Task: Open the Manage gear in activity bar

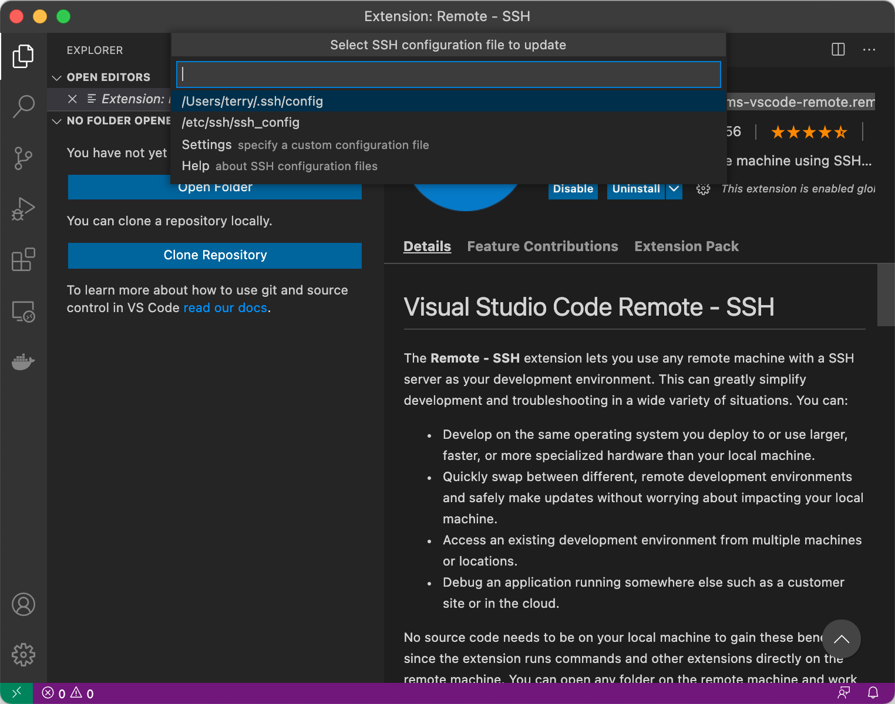Action: tap(23, 654)
